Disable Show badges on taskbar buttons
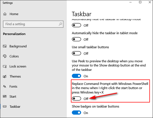The width and height of the screenshot is (153, 118). [x=76, y=113]
